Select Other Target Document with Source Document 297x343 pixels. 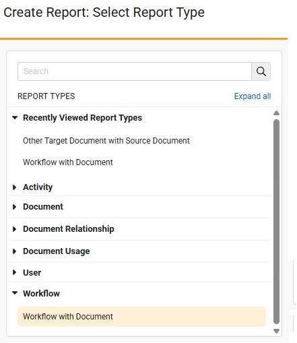tap(106, 141)
